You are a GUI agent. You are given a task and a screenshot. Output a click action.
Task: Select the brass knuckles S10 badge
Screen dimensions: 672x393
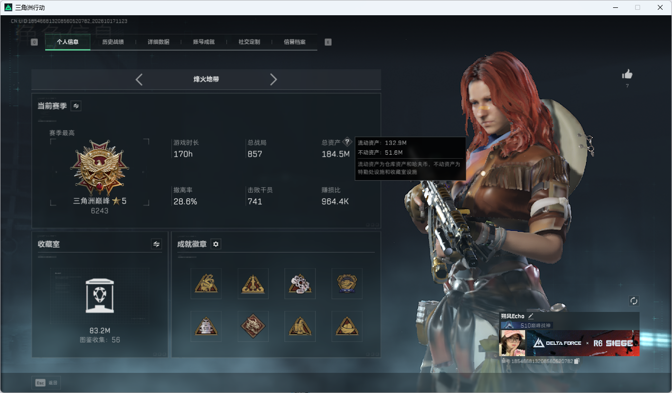point(300,283)
